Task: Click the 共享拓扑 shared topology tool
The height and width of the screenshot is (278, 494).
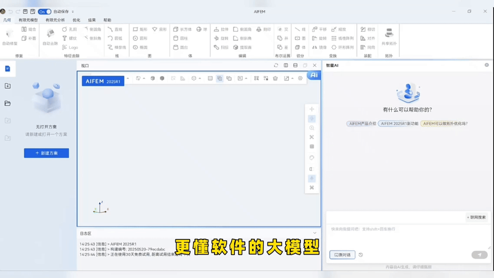Action: point(389,37)
